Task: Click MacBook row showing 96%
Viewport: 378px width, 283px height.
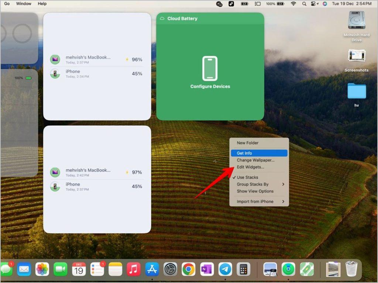Action: (96, 59)
